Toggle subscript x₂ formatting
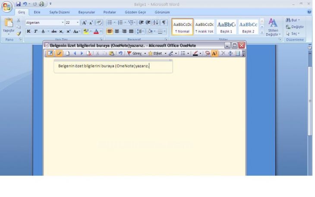315x197 pixels. (x=61, y=31)
